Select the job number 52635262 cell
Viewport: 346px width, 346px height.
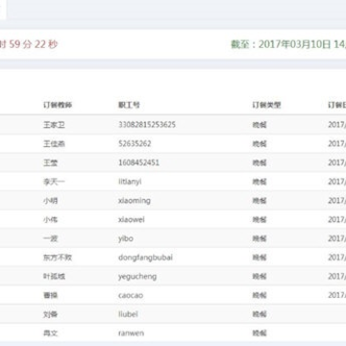coord(135,143)
